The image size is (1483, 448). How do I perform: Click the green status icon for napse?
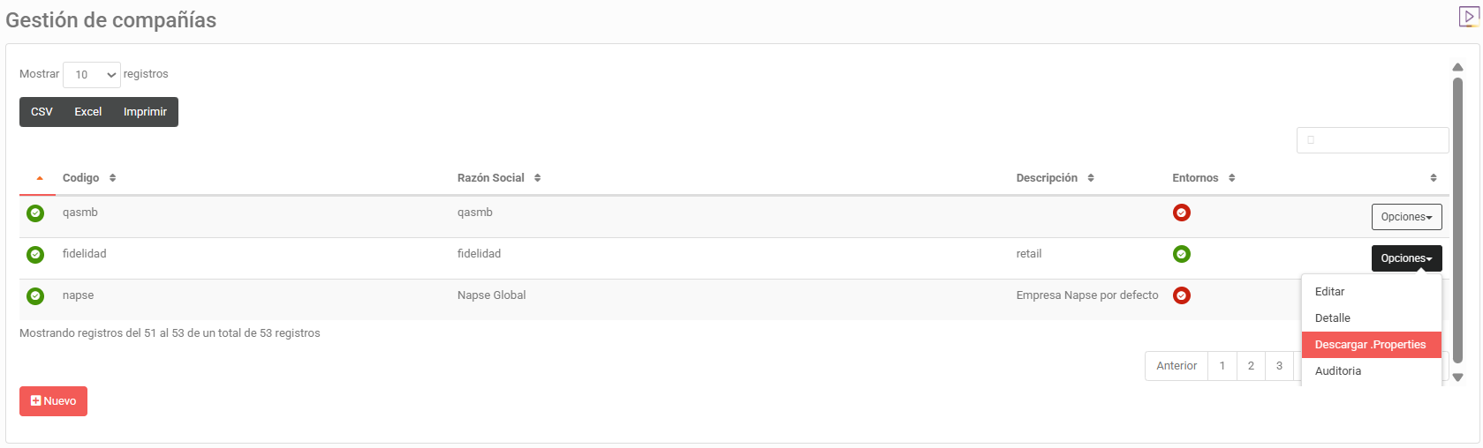click(35, 296)
